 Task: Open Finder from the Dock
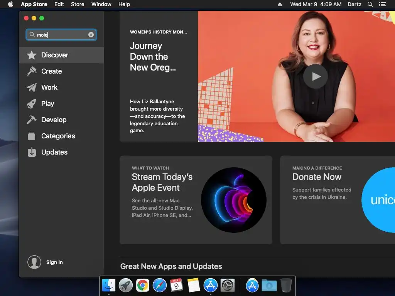[109, 285]
